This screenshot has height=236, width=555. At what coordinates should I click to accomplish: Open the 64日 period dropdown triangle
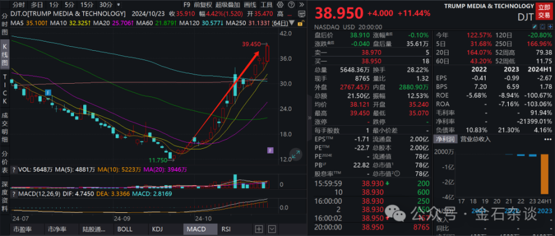pyautogui.click(x=292, y=23)
